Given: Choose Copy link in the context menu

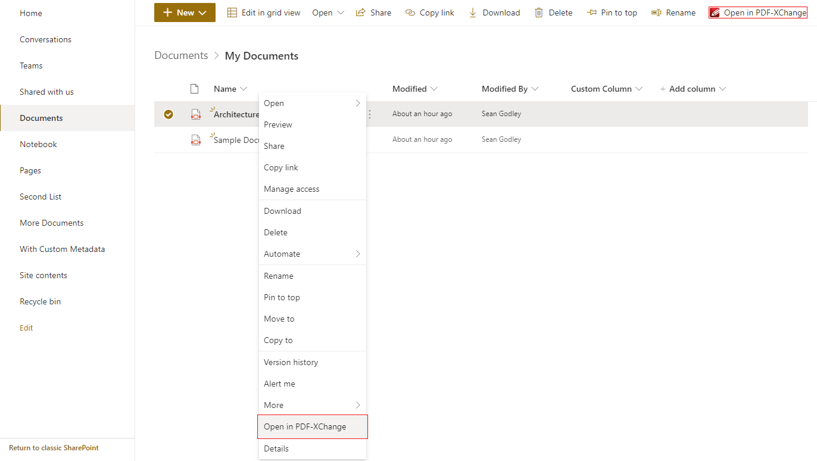Looking at the screenshot, I should tap(313, 167).
